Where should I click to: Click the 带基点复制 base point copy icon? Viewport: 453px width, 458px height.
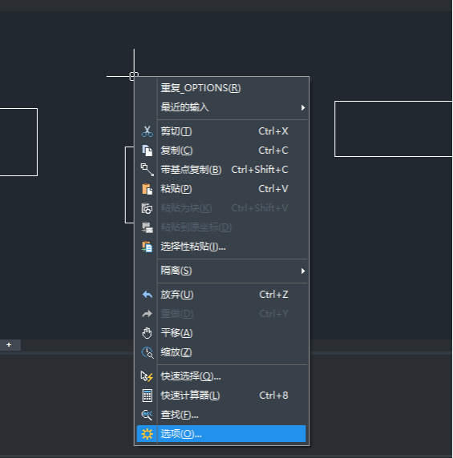click(147, 170)
